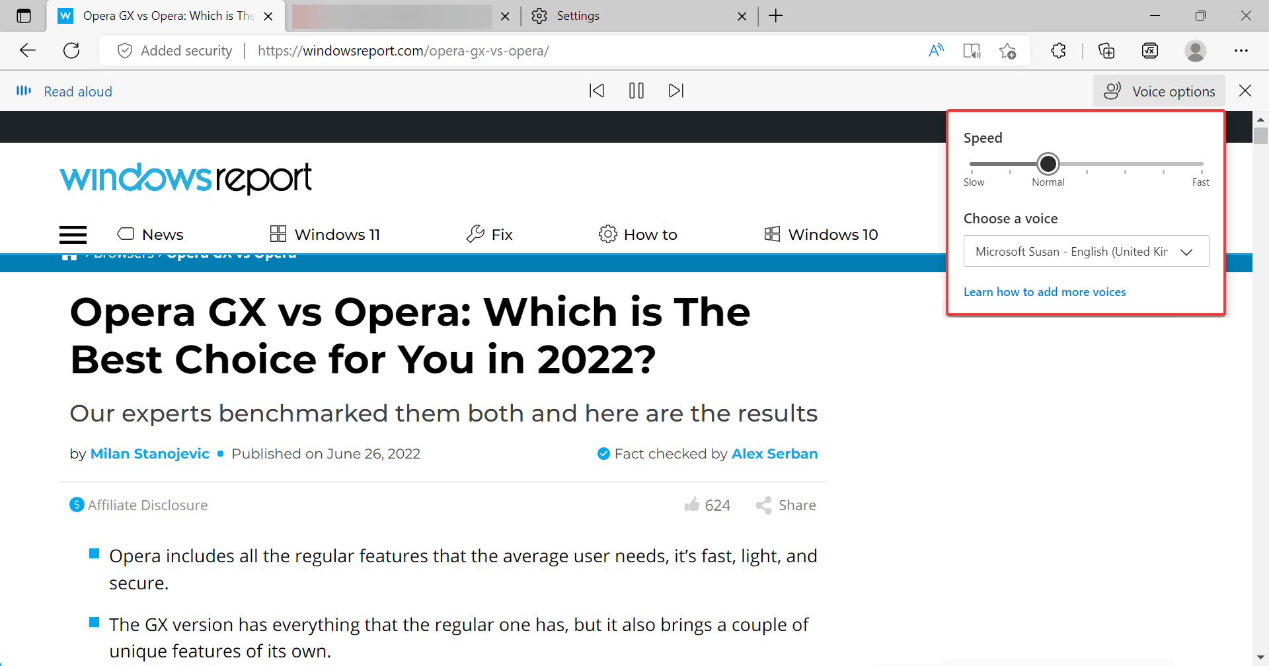1269x666 pixels.
Task: Refresh the current page
Action: tap(71, 51)
